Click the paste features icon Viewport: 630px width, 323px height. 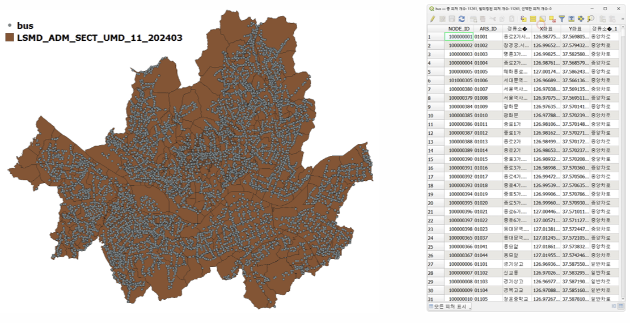[512, 19]
